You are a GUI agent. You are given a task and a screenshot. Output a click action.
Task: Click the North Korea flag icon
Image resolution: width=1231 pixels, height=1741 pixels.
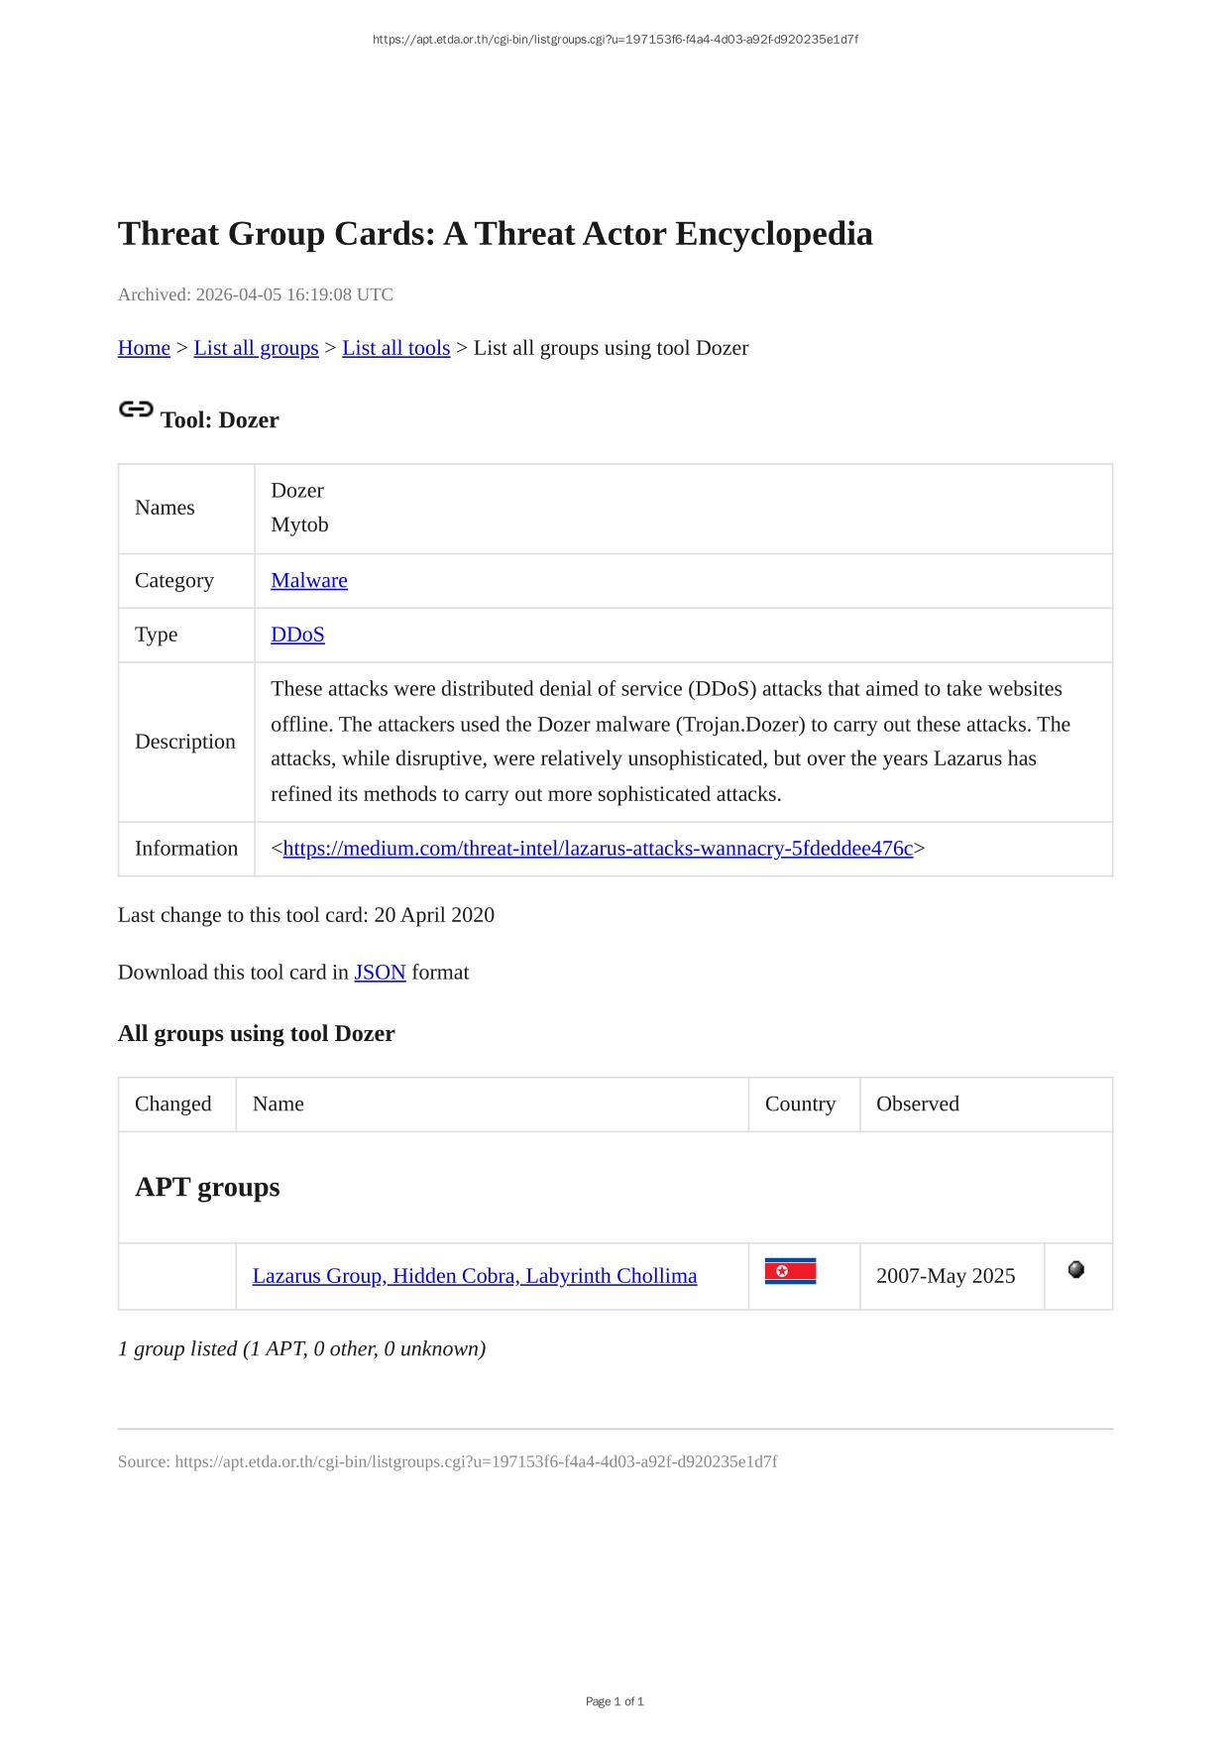(x=790, y=1271)
